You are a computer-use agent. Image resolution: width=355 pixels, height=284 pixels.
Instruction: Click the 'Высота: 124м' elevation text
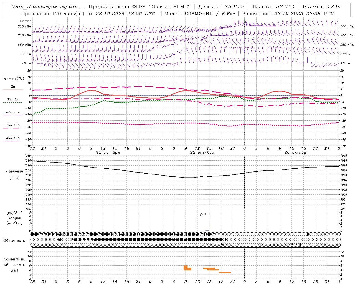[x=322, y=7]
